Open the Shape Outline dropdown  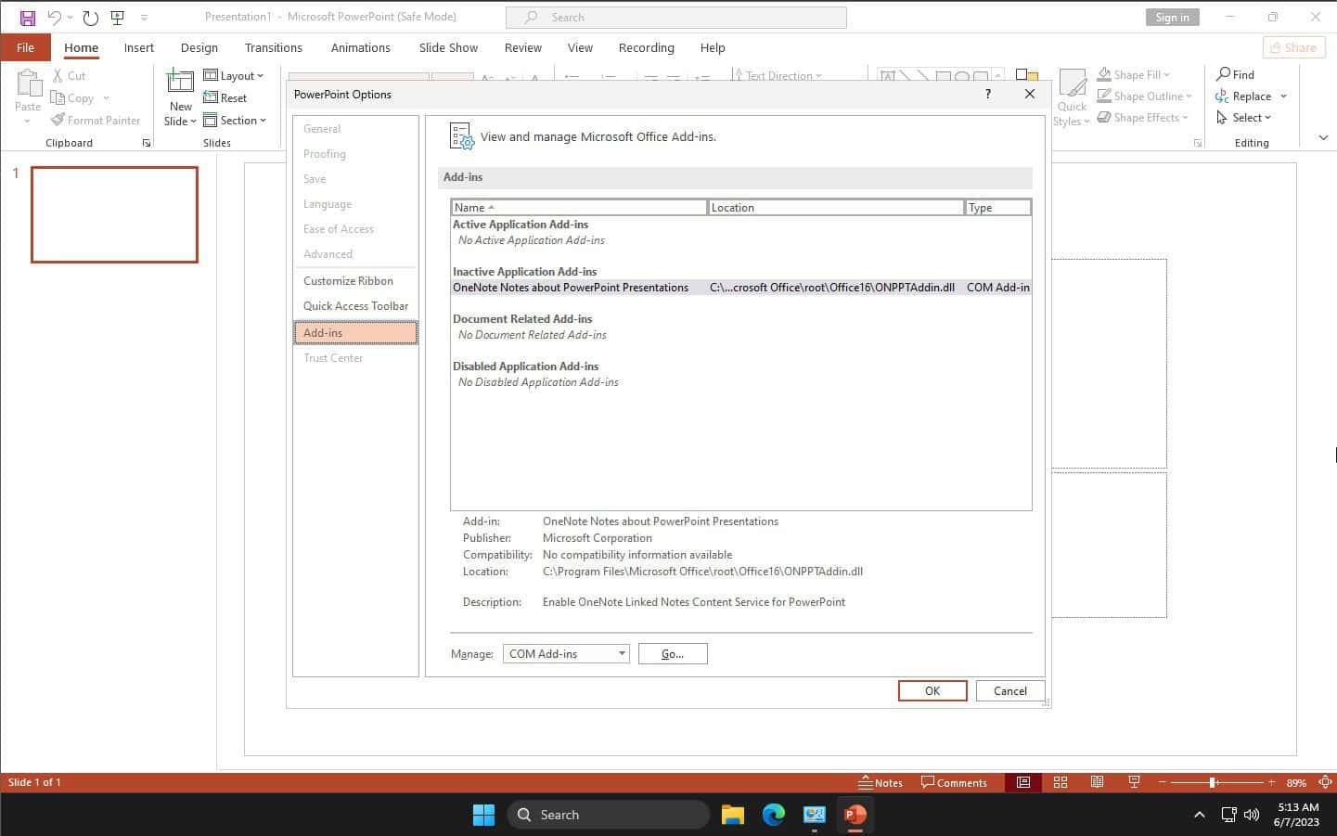(1144, 96)
